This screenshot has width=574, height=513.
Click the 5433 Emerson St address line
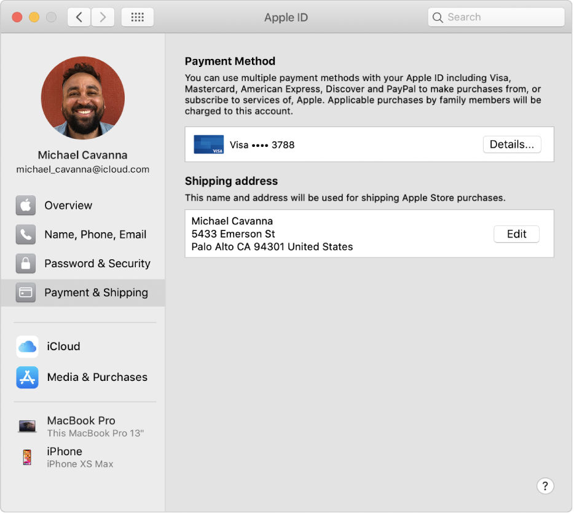tap(233, 234)
